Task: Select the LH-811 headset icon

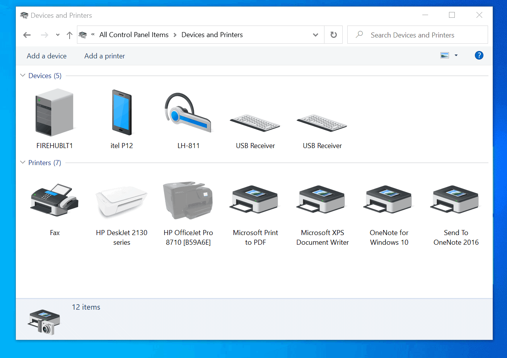Action: (x=188, y=113)
